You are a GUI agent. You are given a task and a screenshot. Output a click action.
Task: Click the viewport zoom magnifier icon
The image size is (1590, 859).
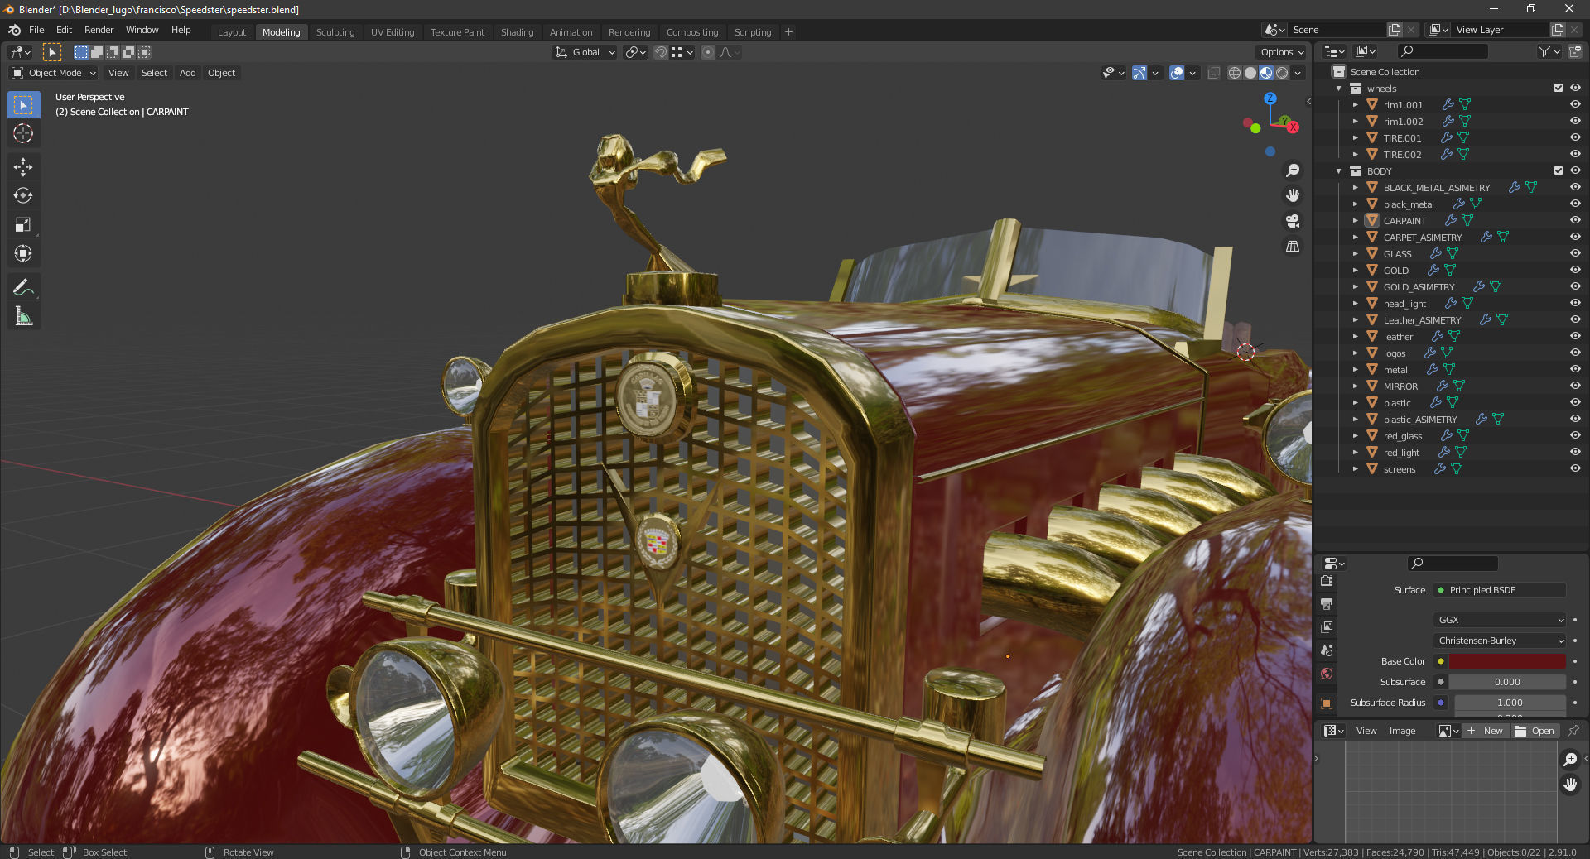click(x=1292, y=170)
